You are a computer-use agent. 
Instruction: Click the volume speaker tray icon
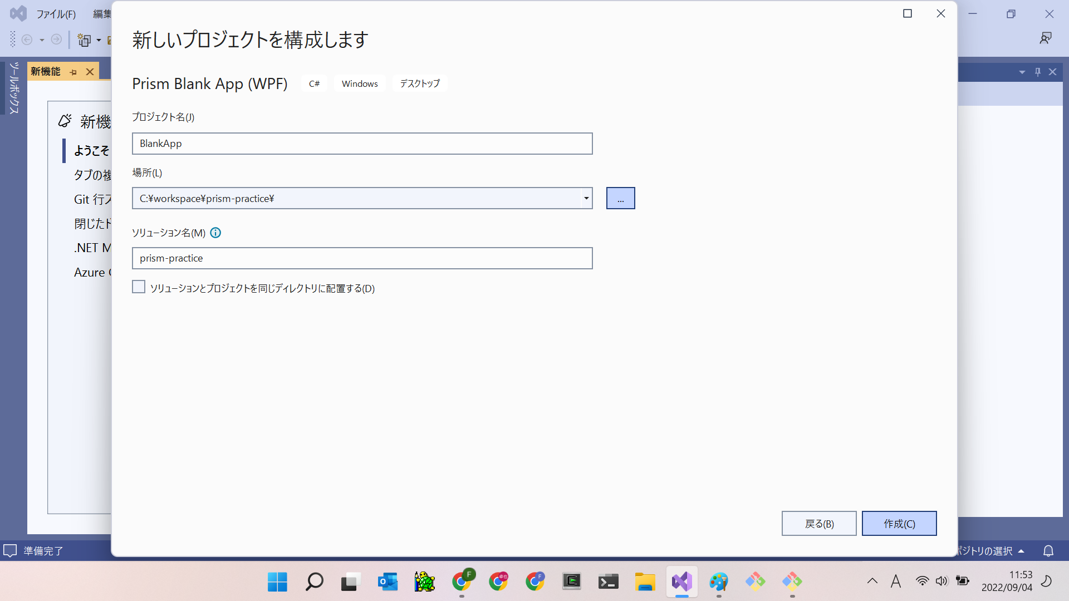point(941,581)
